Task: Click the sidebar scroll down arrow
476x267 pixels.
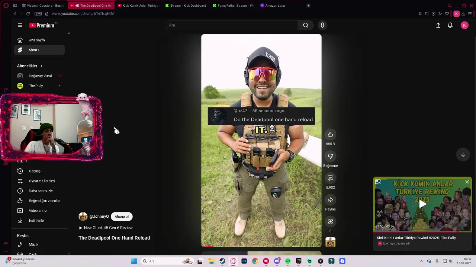Action: tap(69, 254)
